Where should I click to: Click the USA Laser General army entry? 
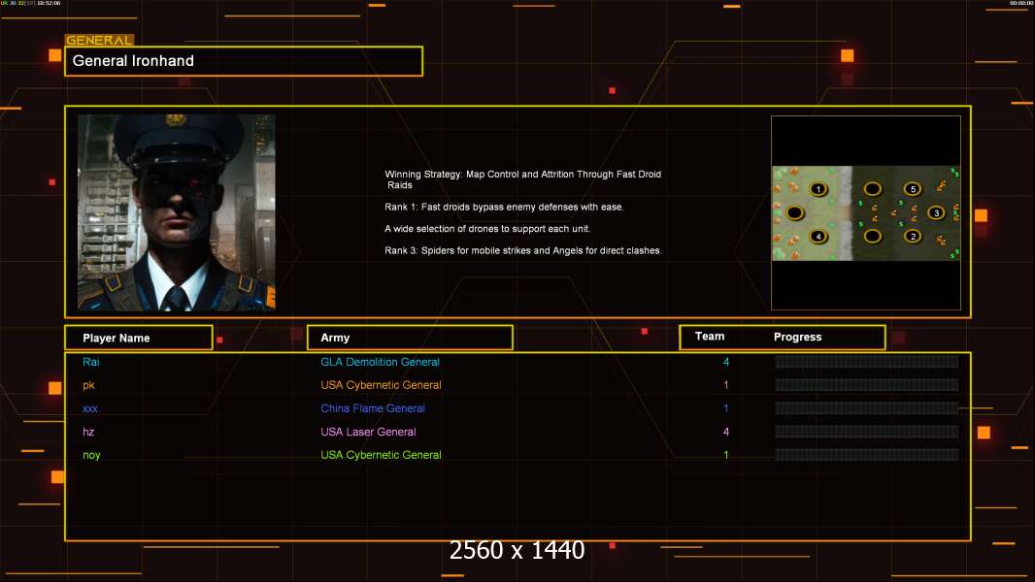(368, 432)
